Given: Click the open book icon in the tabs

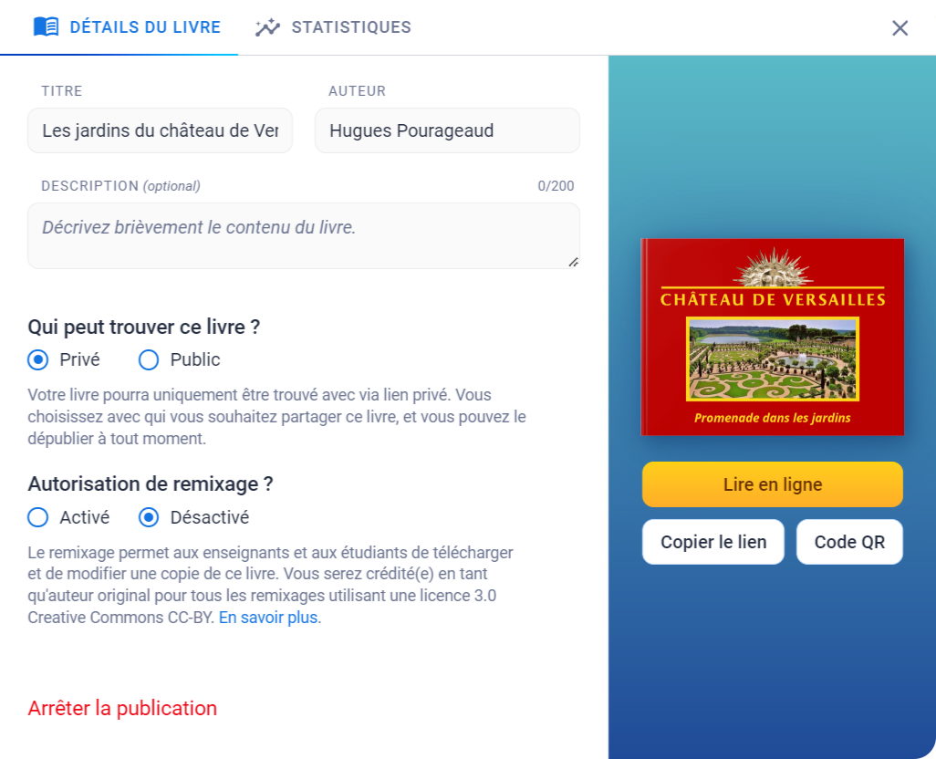Looking at the screenshot, I should tap(46, 26).
